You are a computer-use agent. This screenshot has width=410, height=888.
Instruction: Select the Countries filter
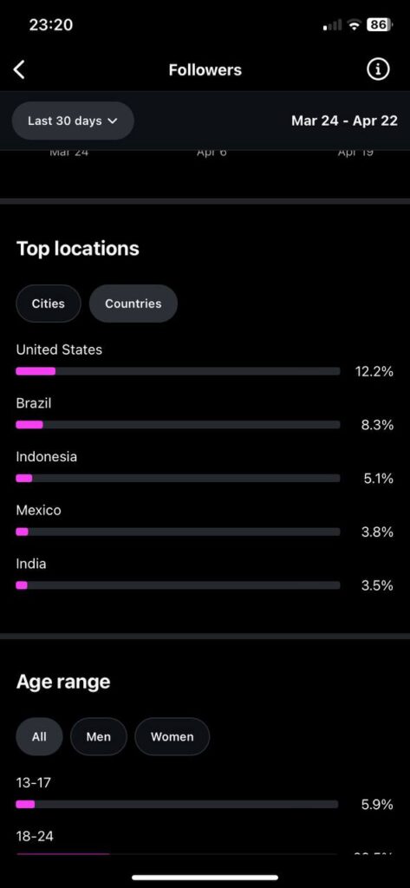133,304
